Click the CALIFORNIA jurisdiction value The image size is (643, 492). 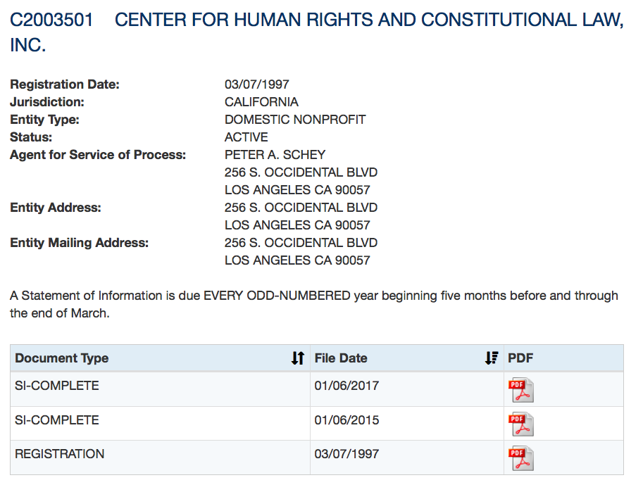(x=261, y=102)
